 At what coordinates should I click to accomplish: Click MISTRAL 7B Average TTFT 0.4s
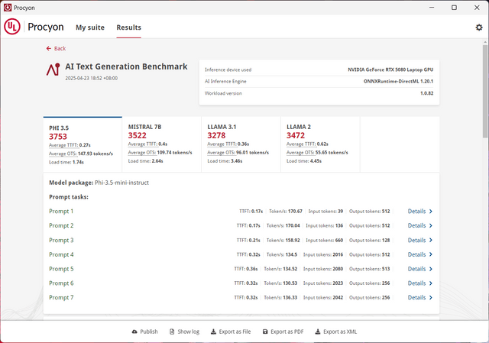pos(147,144)
